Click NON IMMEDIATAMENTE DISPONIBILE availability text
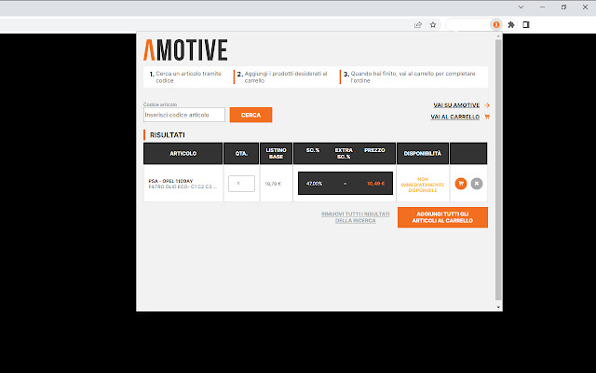Viewport: 596px width, 373px height. 423,185
